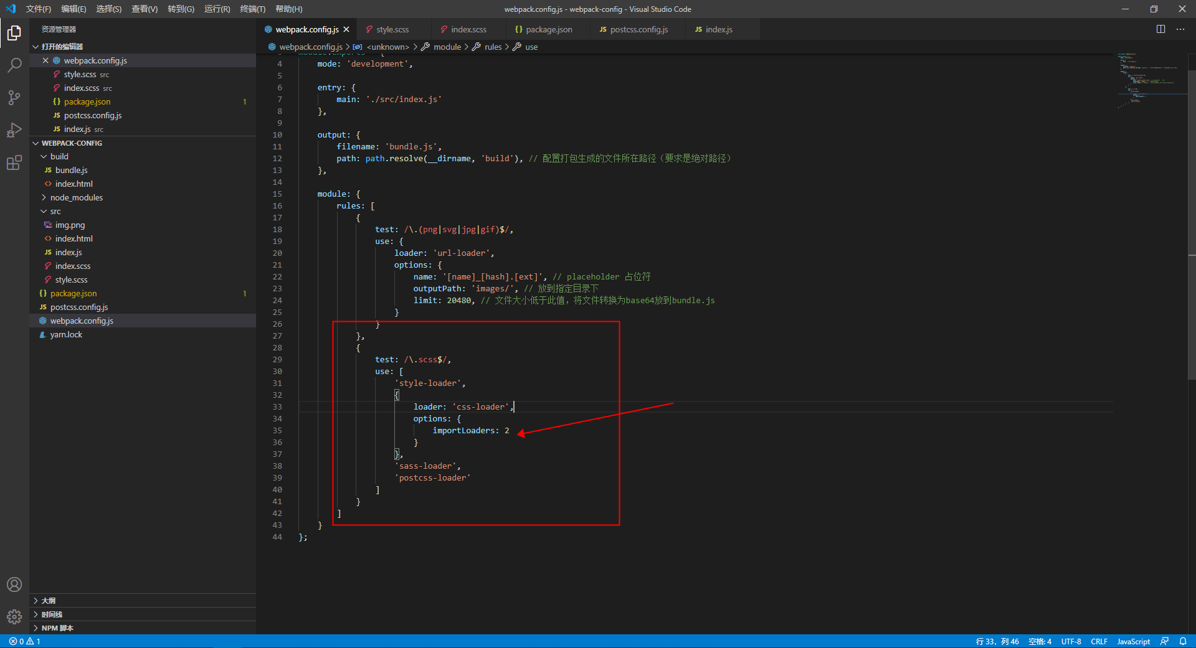Change encoding via UTF-8 status item
Image resolution: width=1196 pixels, height=648 pixels.
(1071, 641)
